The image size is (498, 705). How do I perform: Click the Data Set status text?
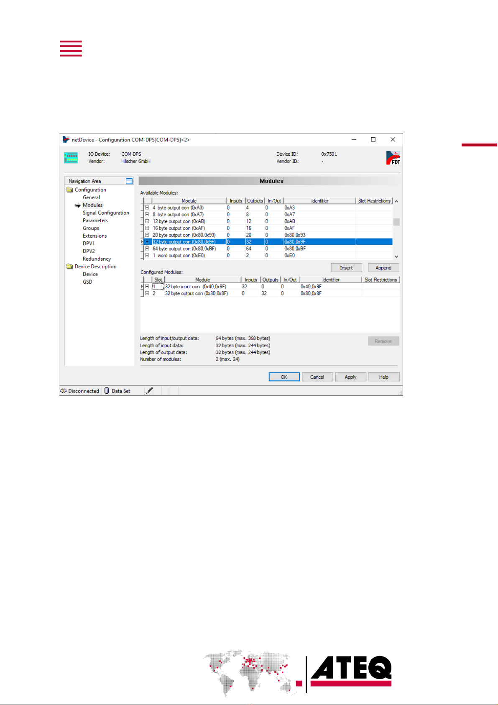coord(121,391)
